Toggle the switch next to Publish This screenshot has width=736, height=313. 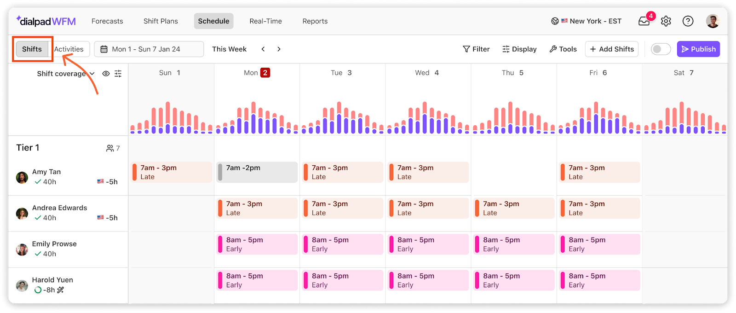click(x=661, y=49)
